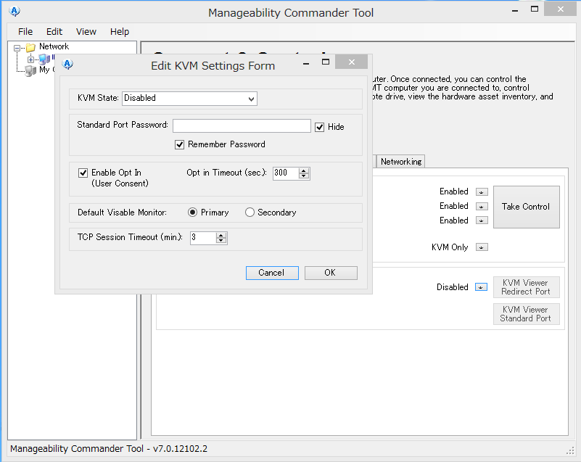The width and height of the screenshot is (581, 462).
Task: Click the Edit KVM Settings dialog icon
Action: pos(68,65)
